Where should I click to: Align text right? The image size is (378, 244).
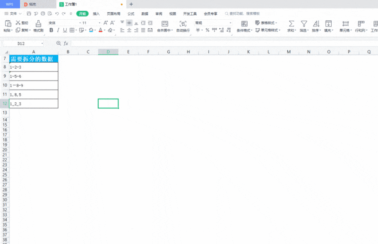(136, 30)
